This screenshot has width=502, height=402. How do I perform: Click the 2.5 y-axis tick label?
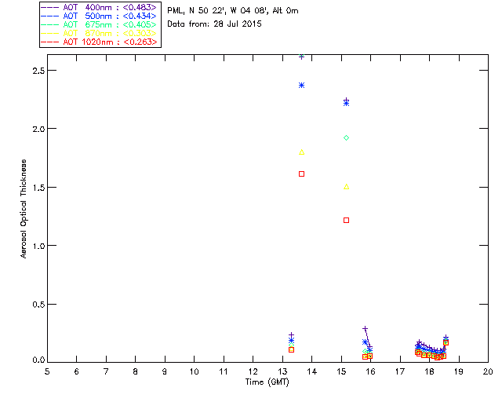pyautogui.click(x=38, y=71)
